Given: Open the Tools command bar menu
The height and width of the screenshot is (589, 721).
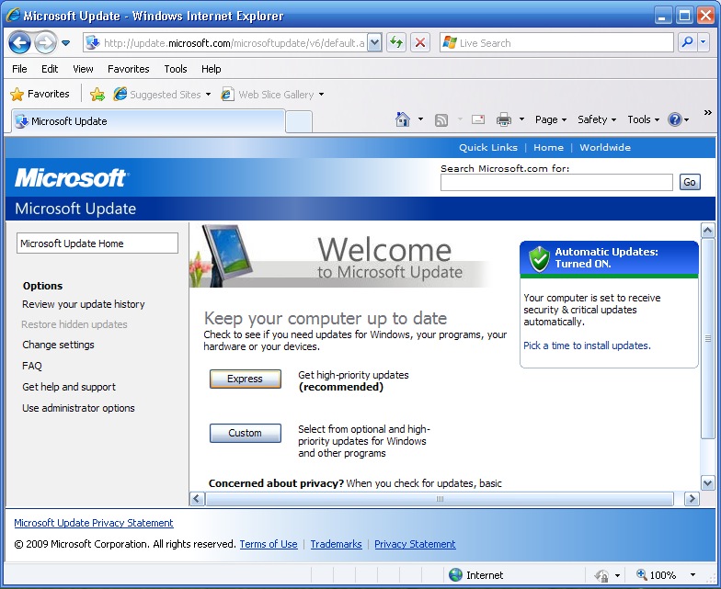Looking at the screenshot, I should pos(644,119).
